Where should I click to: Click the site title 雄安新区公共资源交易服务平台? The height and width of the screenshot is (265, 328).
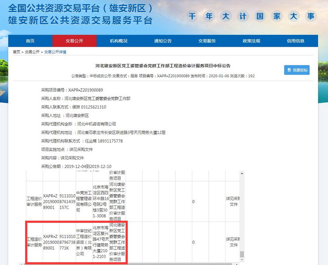tap(80, 21)
